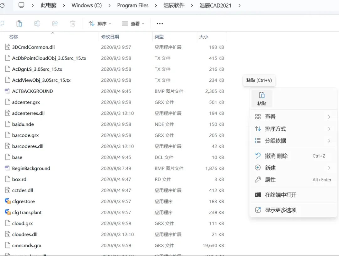The image size is (339, 256).
Task: Click the base DCL file icon
Action: click(x=8, y=157)
